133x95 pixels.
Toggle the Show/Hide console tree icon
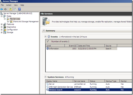pos(15,9)
